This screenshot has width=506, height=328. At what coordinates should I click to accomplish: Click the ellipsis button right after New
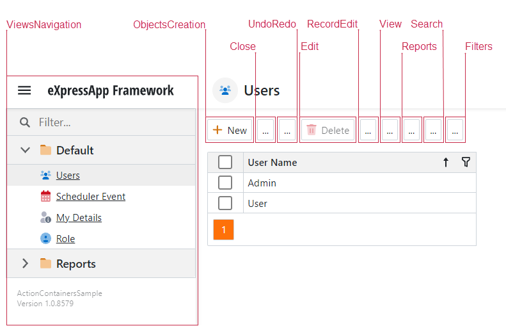[265, 131]
